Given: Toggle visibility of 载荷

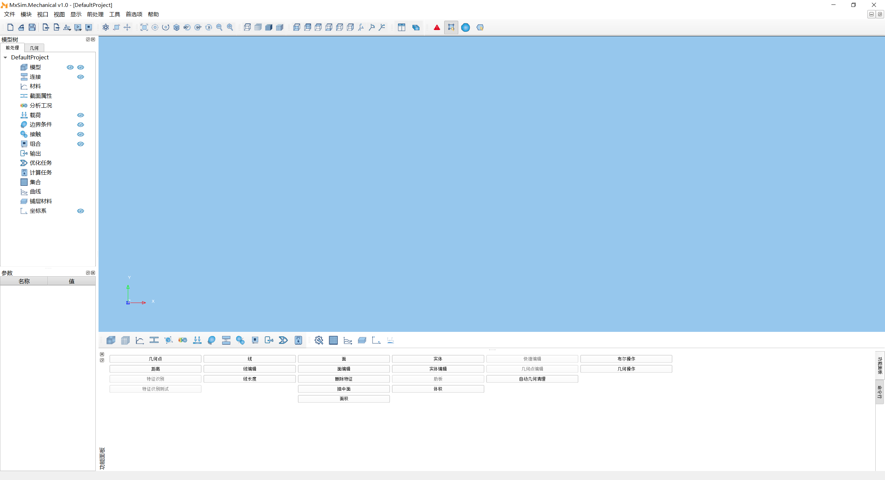Looking at the screenshot, I should click(81, 115).
